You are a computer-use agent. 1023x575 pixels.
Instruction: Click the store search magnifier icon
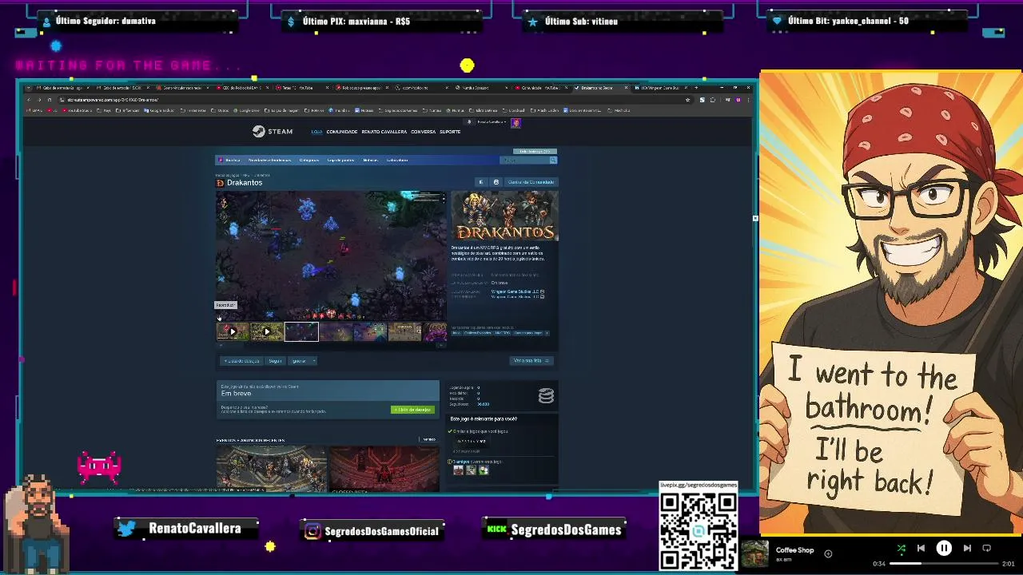tap(552, 160)
